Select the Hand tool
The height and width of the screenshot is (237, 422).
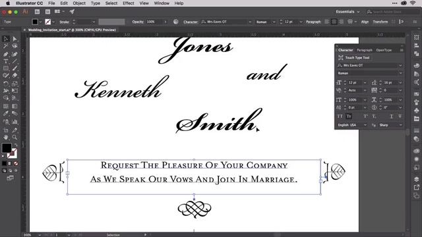(x=6, y=138)
